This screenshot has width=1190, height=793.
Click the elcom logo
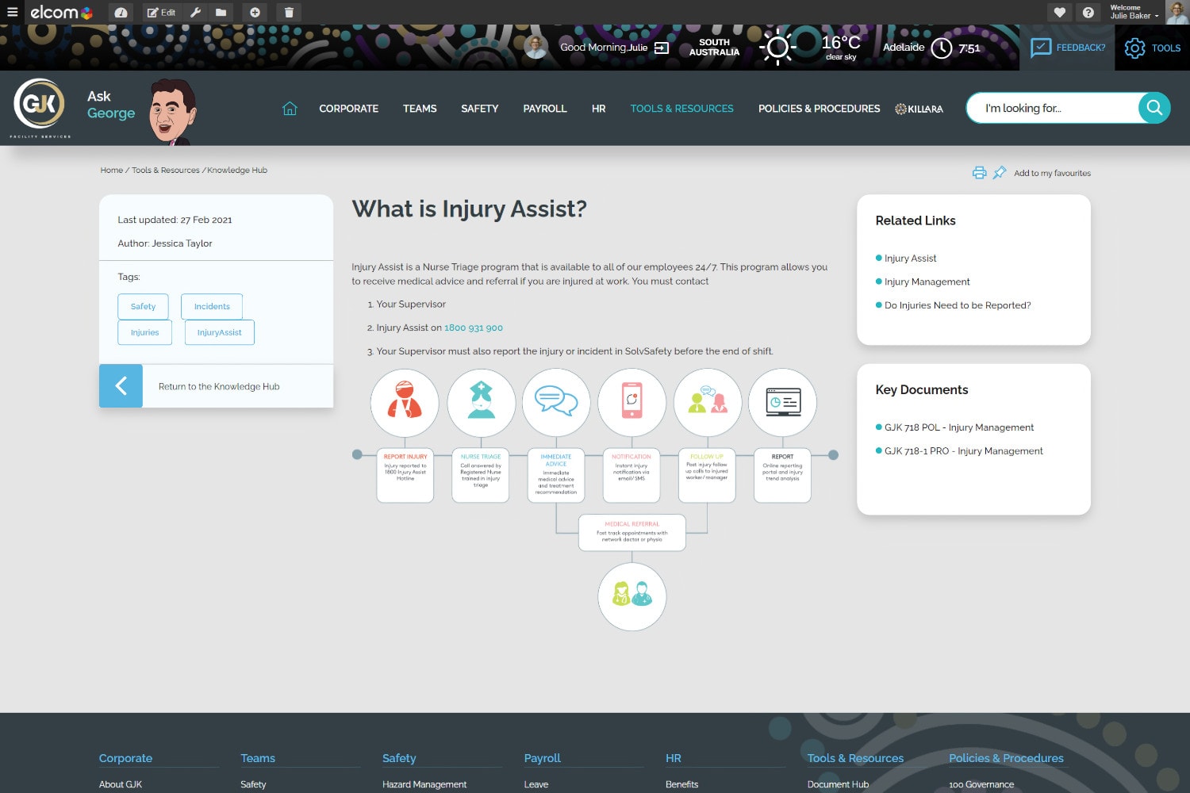tap(62, 12)
